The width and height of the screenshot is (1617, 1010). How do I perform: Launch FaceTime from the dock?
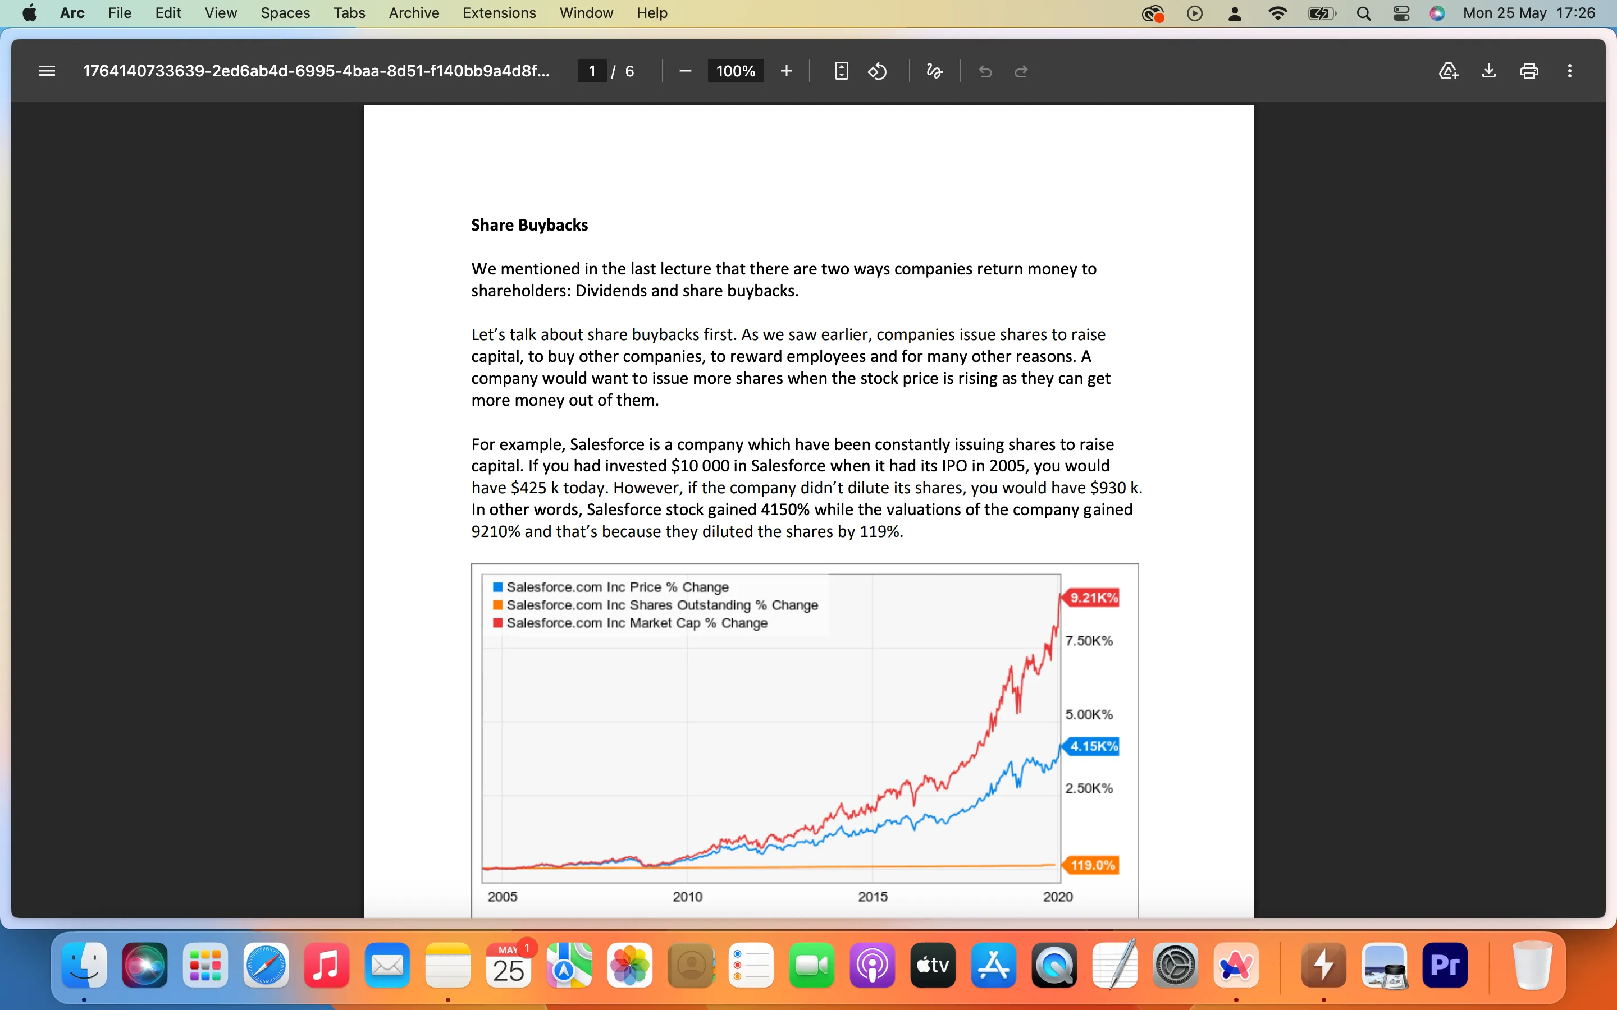click(811, 965)
